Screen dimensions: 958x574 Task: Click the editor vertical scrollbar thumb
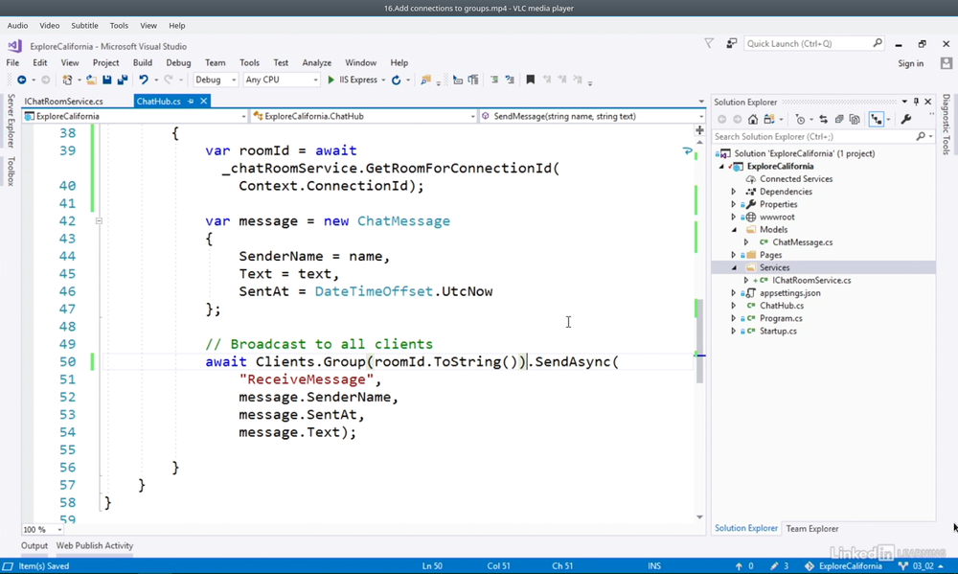(x=699, y=340)
